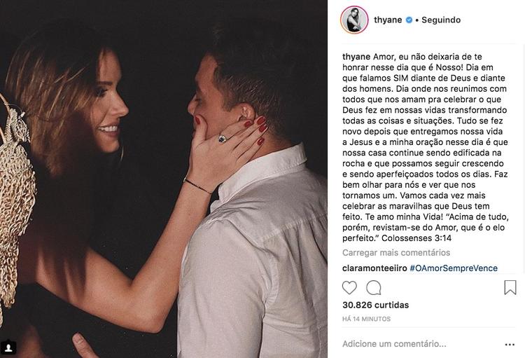Save post with the bookmark icon

(510, 288)
